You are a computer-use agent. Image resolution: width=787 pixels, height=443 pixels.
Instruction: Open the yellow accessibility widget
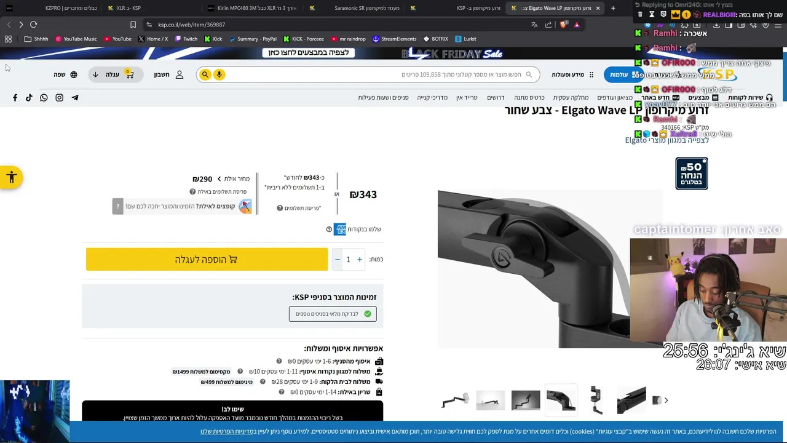[11, 178]
